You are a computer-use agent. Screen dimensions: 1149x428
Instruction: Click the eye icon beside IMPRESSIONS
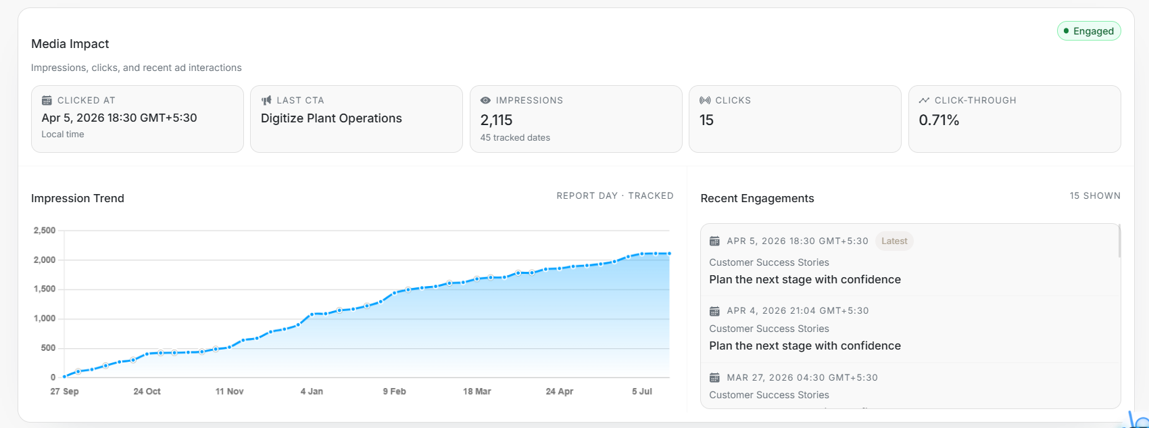(485, 100)
